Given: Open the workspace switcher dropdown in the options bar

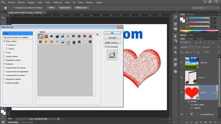Looking at the screenshot, I should click(x=205, y=8).
